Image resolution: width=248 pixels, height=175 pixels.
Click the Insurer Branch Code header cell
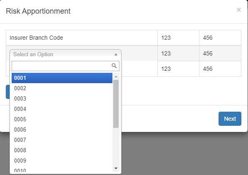(x=82, y=38)
